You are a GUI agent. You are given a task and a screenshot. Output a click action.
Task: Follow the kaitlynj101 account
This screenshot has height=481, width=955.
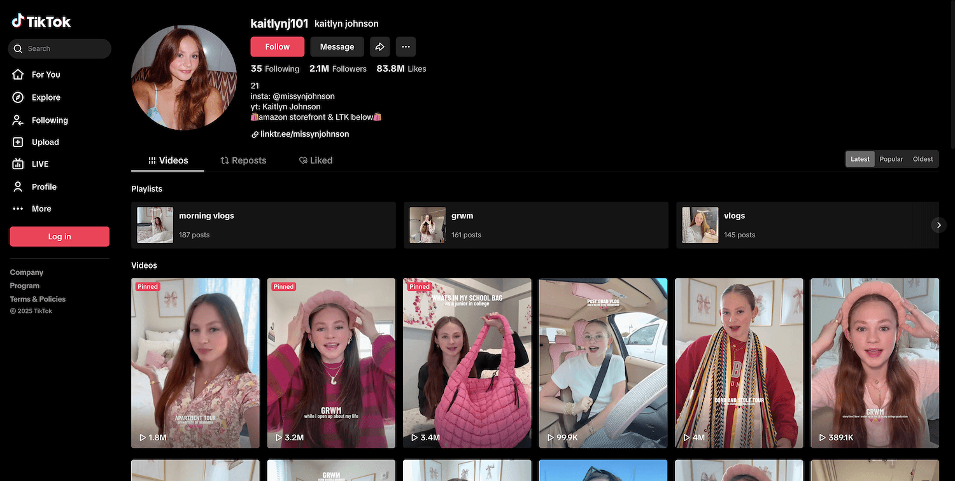coord(277,46)
